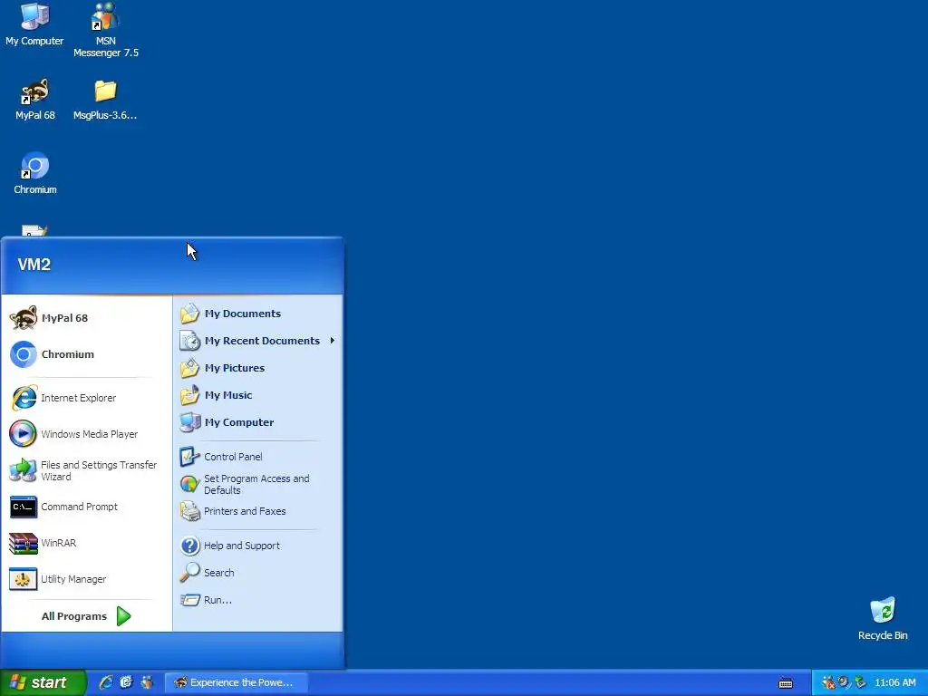Launch Chromium from the Start menu pinned list
Image resolution: width=928 pixels, height=696 pixels.
click(x=86, y=354)
